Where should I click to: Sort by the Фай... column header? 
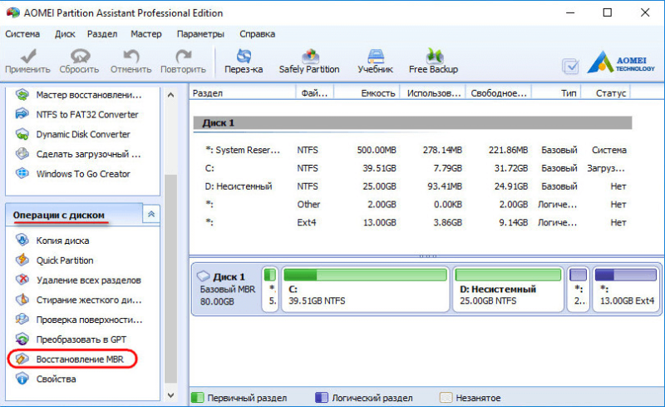coord(315,93)
